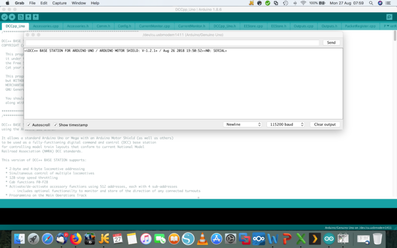Open the Plex chevron icon in dock
Screen dimensions: 397x248
tap(315, 239)
